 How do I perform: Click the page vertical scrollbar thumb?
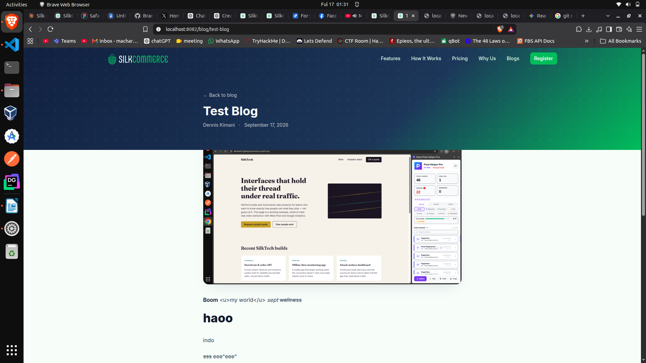coord(643,134)
